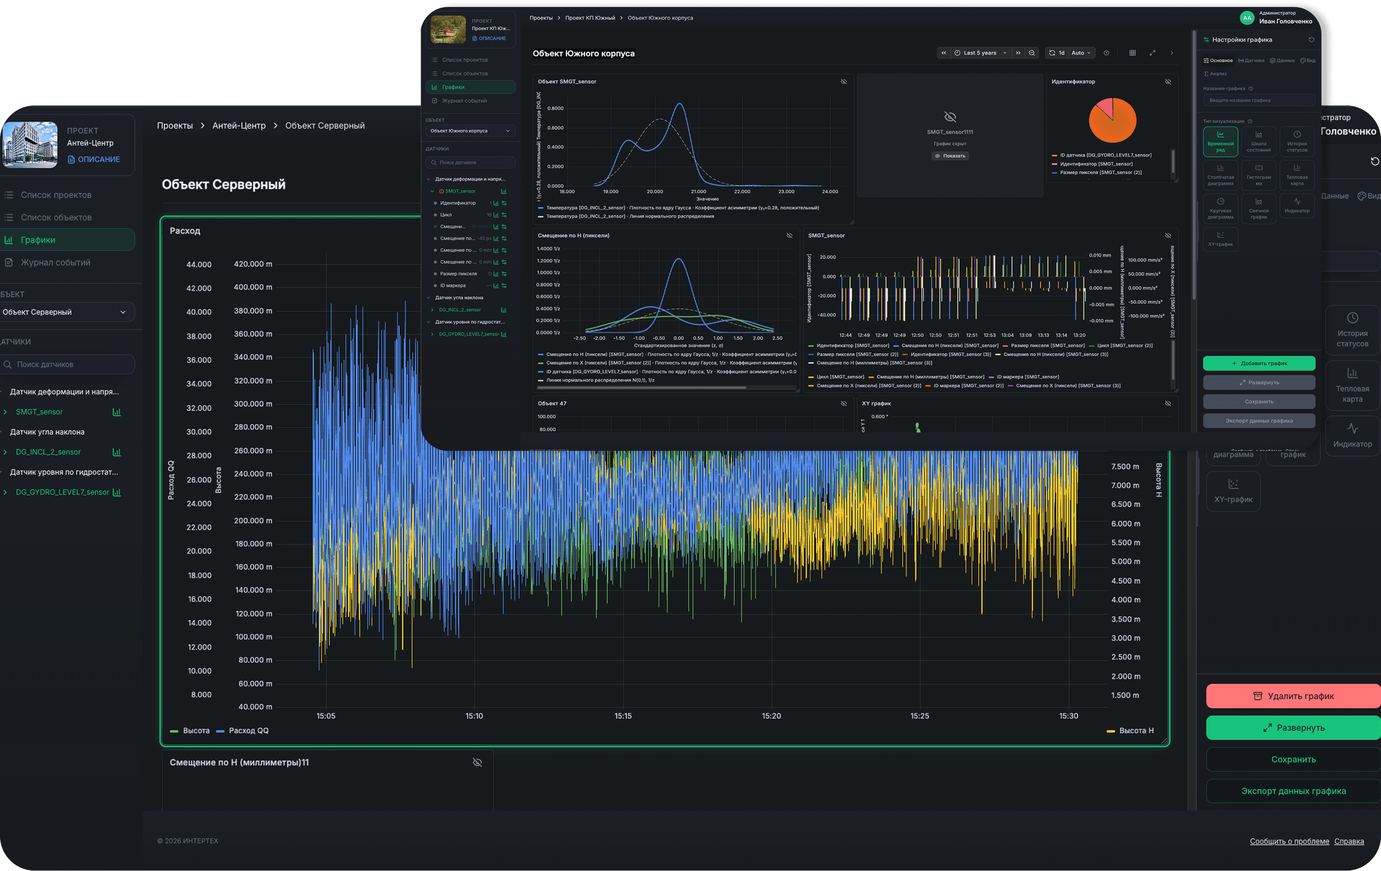This screenshot has width=1381, height=871.
Task: Expand DG_INCL_2_sensor in the back window tree
Action: [x=5, y=452]
